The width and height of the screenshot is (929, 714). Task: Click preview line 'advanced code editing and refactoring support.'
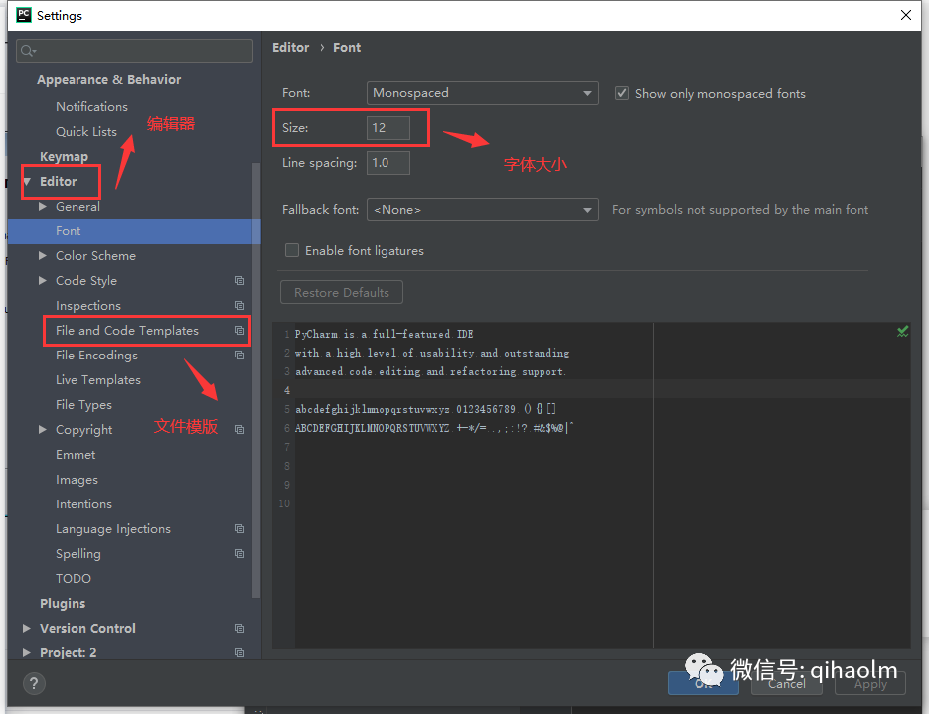coord(431,371)
